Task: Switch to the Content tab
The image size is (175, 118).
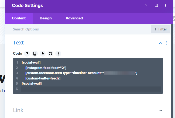Action: click(x=19, y=18)
